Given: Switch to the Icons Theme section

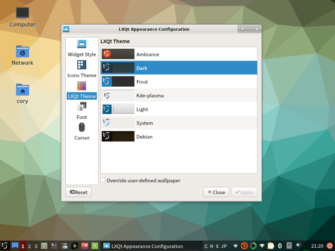Looking at the screenshot, I should coord(82,69).
